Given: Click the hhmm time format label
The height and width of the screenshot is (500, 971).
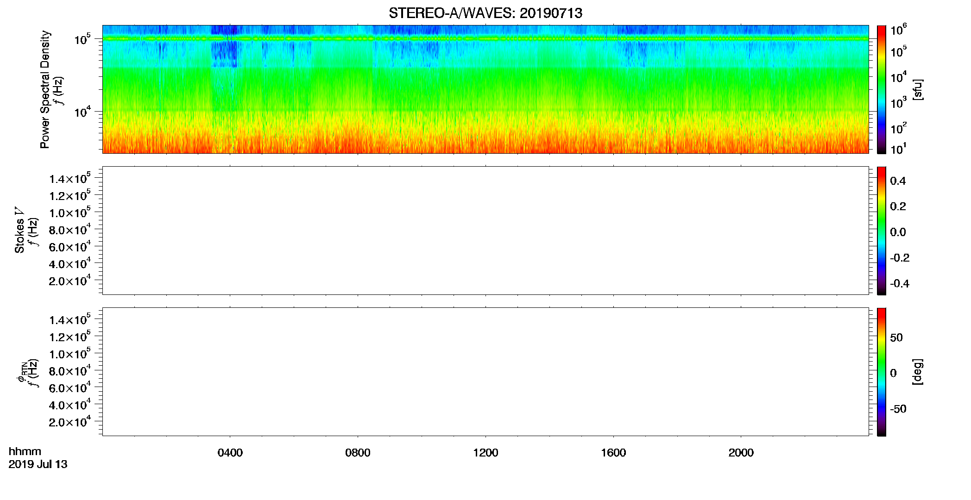Looking at the screenshot, I should [x=25, y=451].
